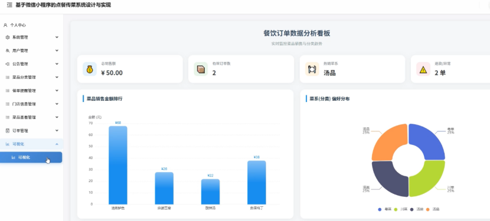Click the 菜品分类管理 list icon
The image size is (490, 221).
[8, 77]
